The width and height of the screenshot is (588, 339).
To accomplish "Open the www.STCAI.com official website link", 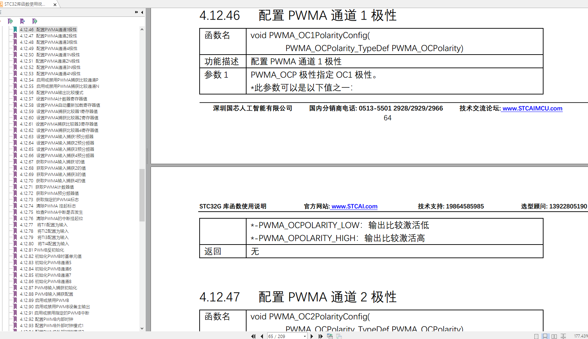I will click(x=354, y=206).
